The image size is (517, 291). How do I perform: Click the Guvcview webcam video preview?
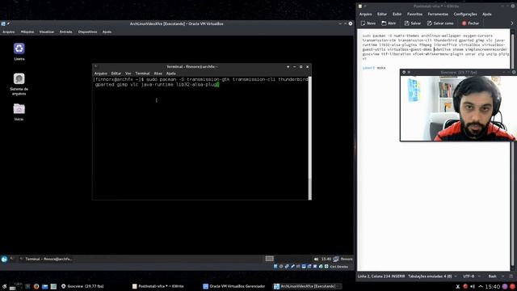458,108
